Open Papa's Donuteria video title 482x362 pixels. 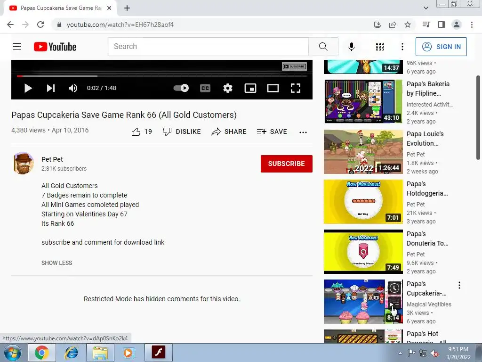coord(427,239)
